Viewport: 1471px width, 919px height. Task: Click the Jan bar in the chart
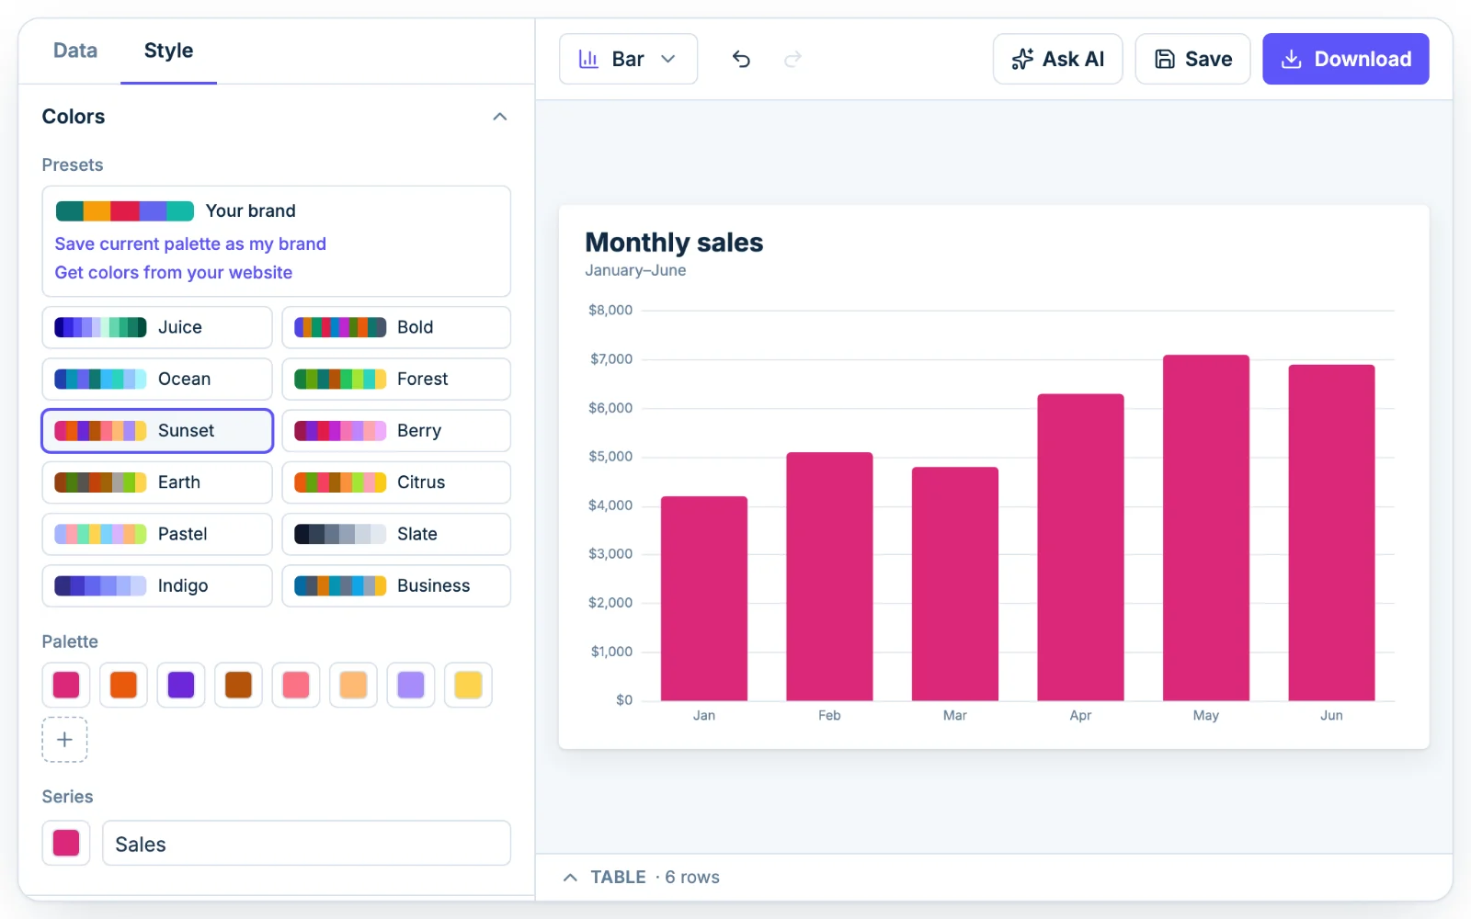tap(704, 598)
